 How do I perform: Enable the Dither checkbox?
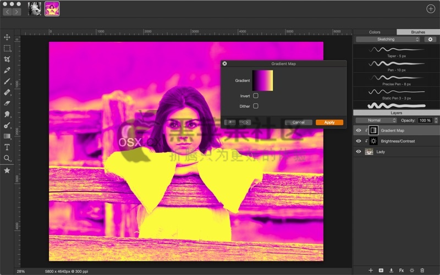pos(256,106)
